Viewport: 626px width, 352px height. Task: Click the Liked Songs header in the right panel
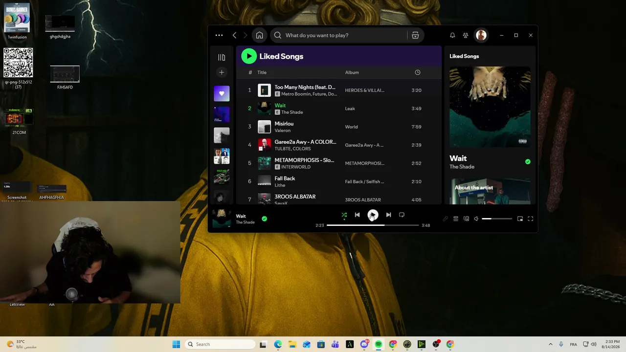464,56
